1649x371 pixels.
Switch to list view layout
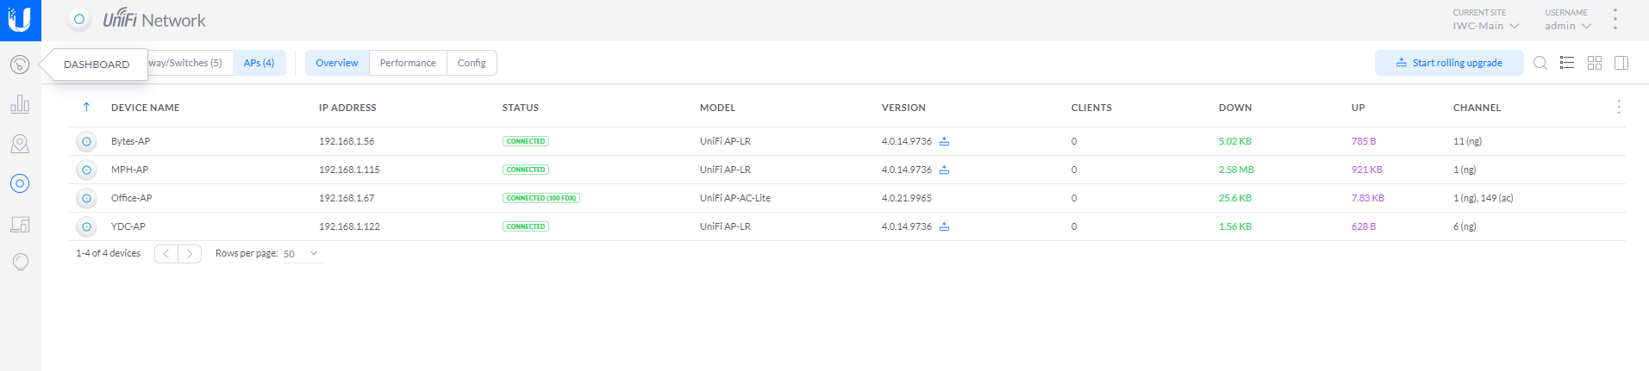[x=1567, y=63]
